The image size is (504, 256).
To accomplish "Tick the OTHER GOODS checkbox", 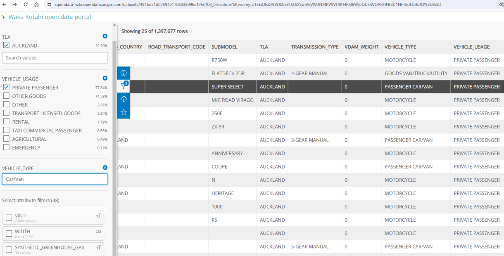I will coord(6,96).
